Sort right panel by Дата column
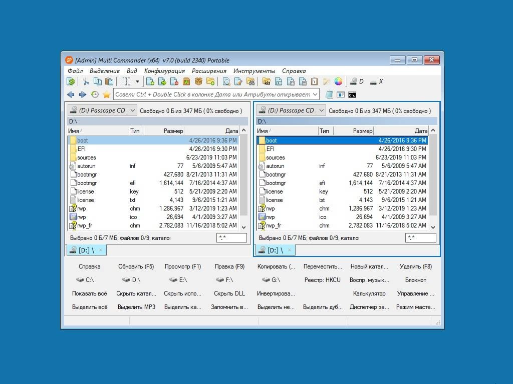The height and width of the screenshot is (384, 513). coord(400,130)
